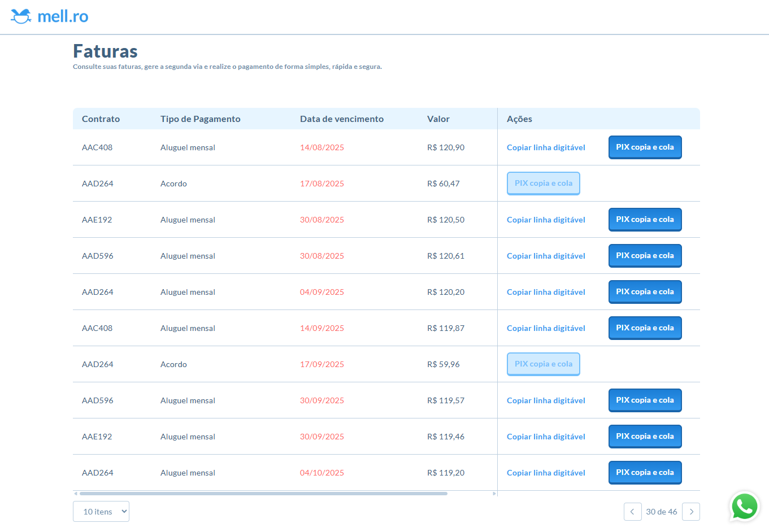Open the WhatsApp chat icon
Viewport: 769px width, 532px height.
tap(745, 507)
